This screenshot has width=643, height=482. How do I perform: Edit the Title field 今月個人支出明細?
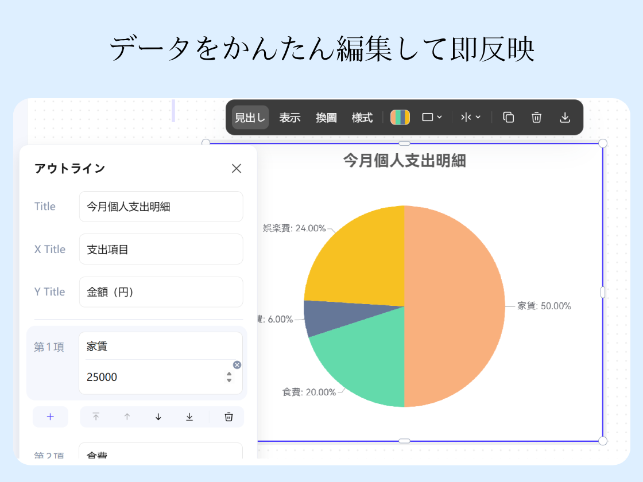pyautogui.click(x=161, y=207)
